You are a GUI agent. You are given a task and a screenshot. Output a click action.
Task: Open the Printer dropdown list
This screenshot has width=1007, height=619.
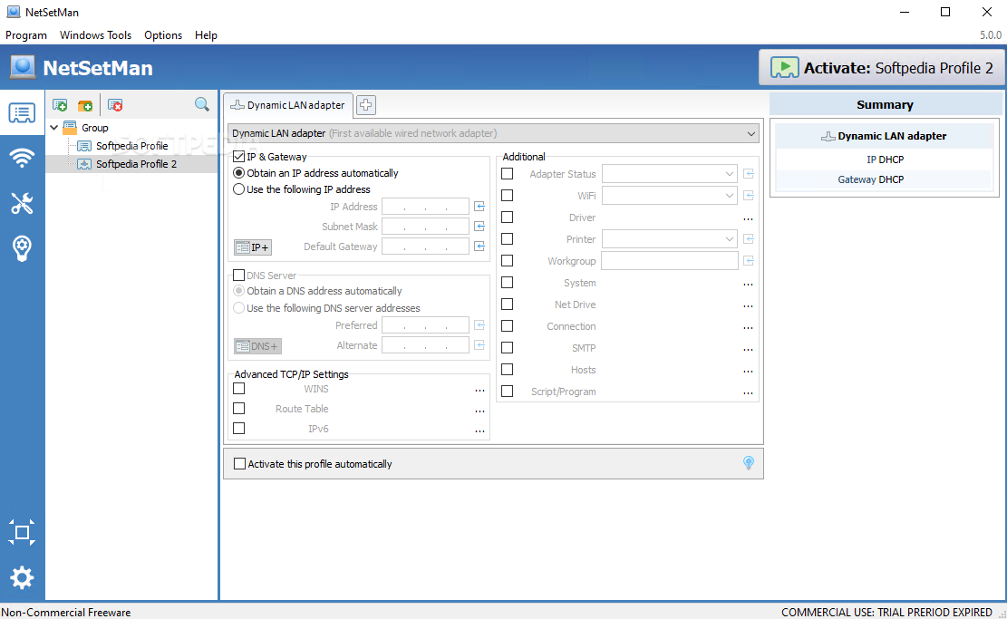[669, 239]
